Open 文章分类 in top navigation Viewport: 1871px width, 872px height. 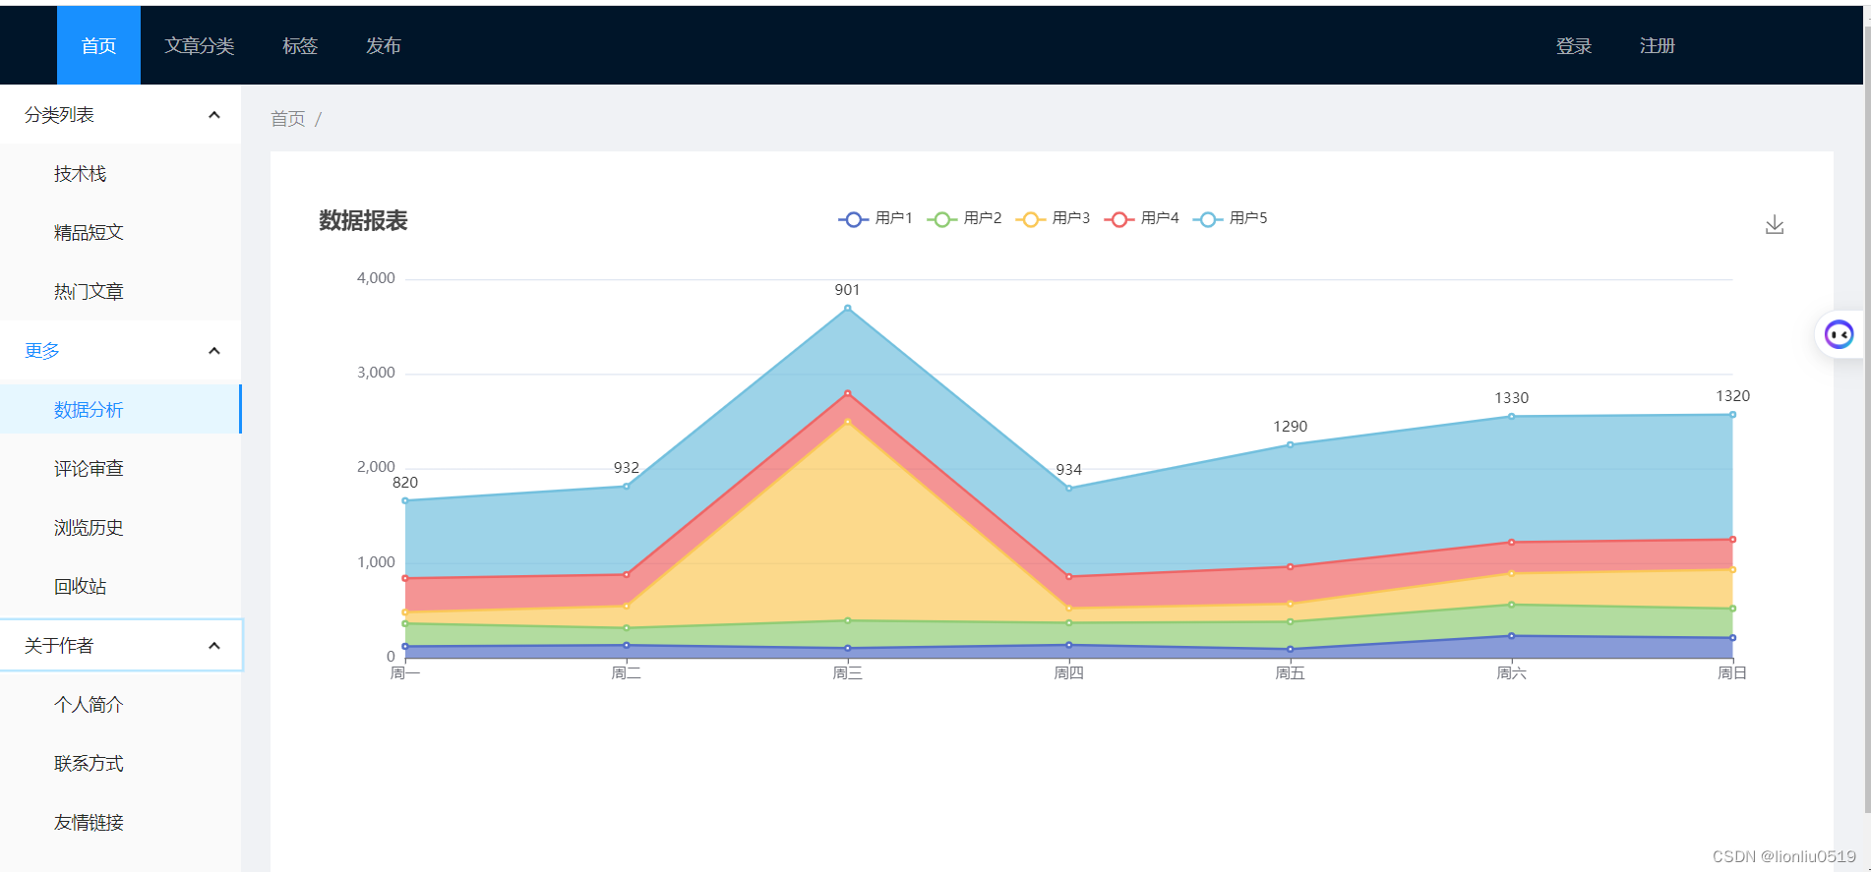point(200,45)
